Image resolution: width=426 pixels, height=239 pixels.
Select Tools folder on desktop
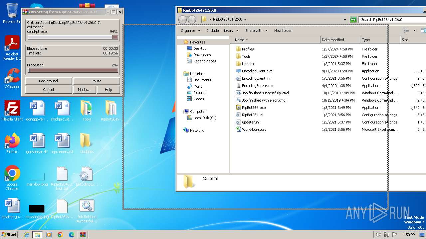click(x=87, y=111)
